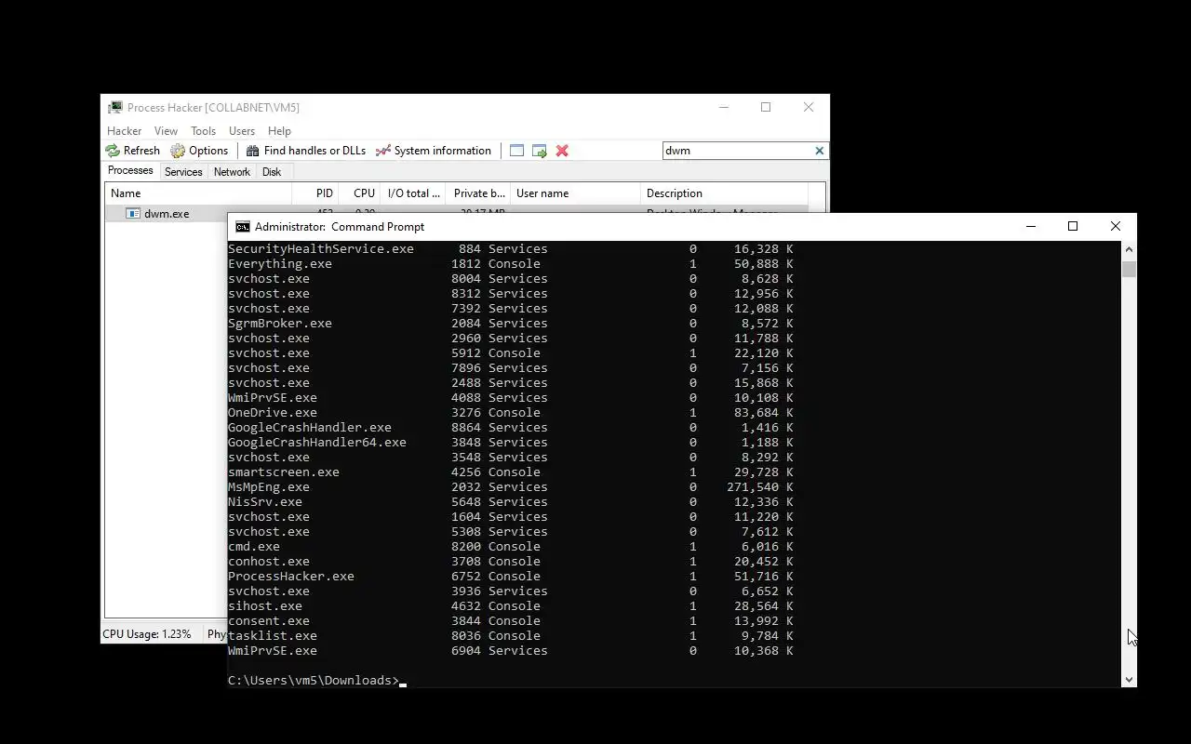Click MsMpEng.exe text in console
The height and width of the screenshot is (744, 1191).
269,487
